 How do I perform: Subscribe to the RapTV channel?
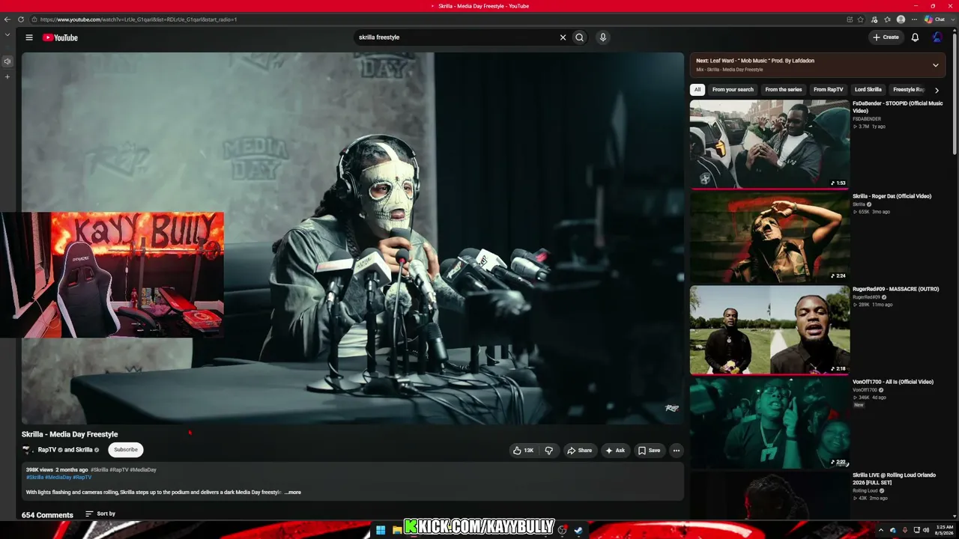point(126,450)
